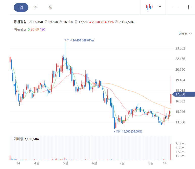This screenshot has height=169, width=195.
Task: Click the 7.11m volume axis label
Action: [180, 144]
